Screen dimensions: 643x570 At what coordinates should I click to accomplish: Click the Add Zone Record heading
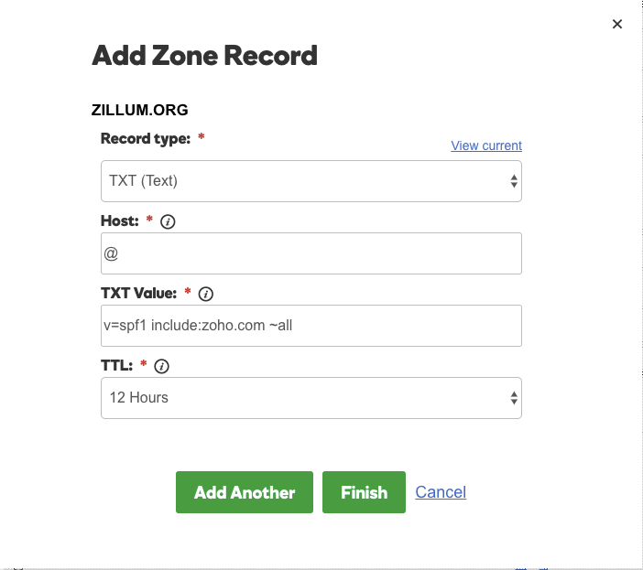pyautogui.click(x=204, y=56)
